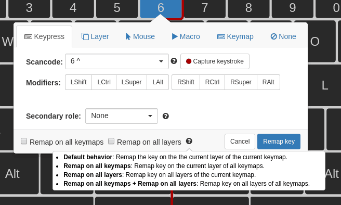
Task: Select the left Alt key
Action: tap(19, 173)
